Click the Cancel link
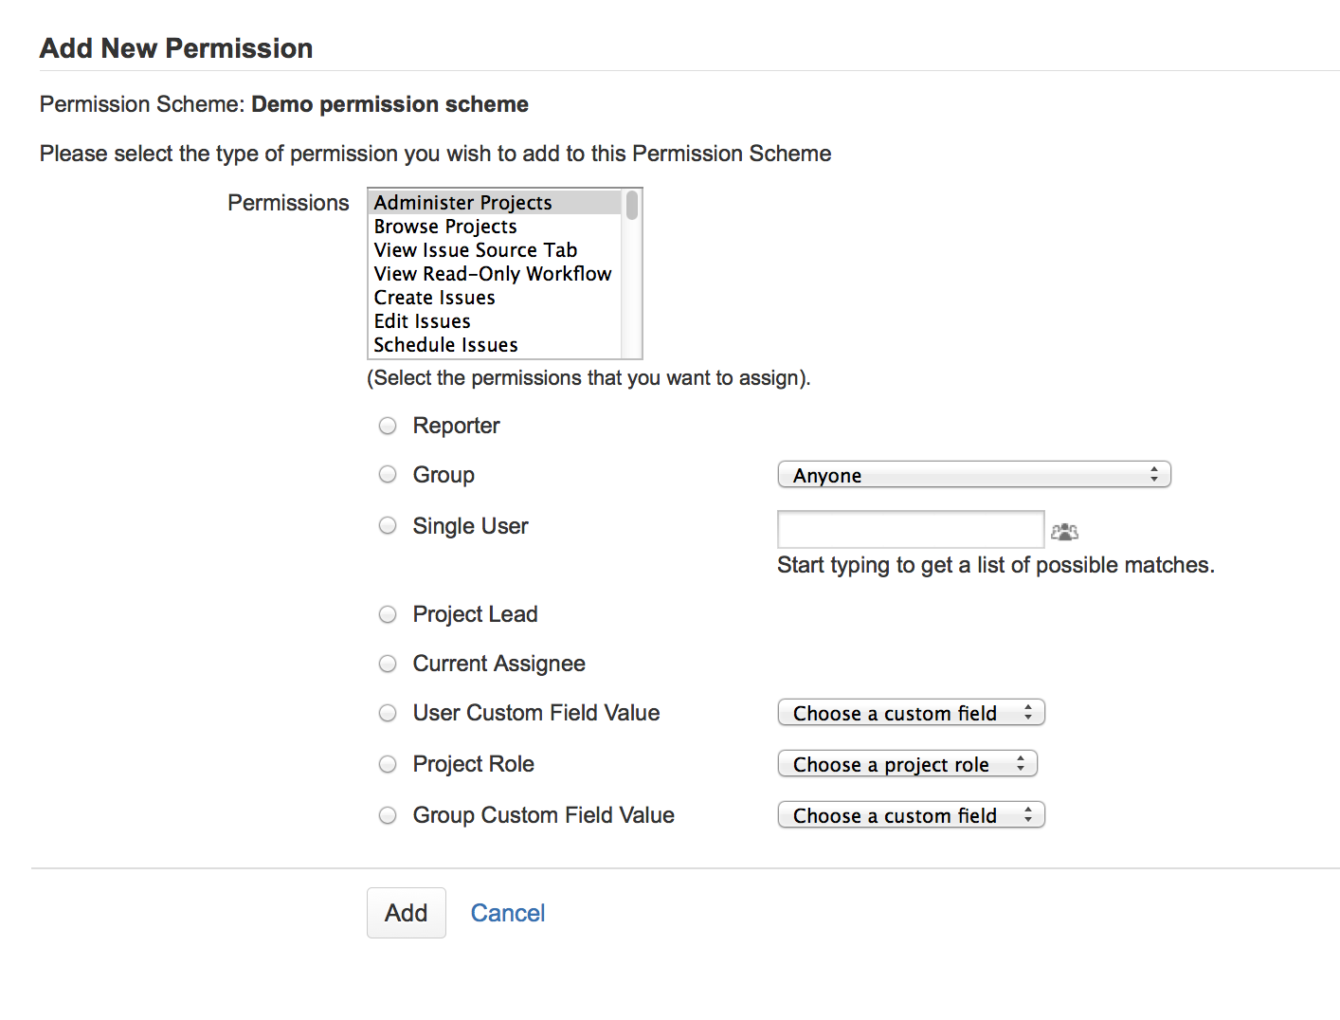Viewport: 1340px width, 1020px height. click(508, 913)
